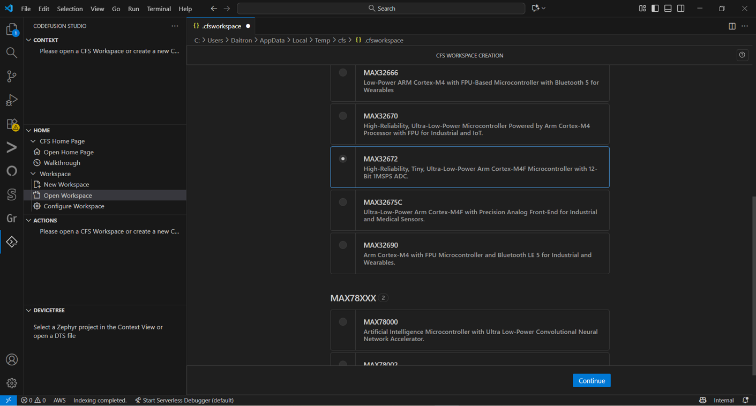Open the Help menu
This screenshot has height=406, width=756.
[x=185, y=9]
